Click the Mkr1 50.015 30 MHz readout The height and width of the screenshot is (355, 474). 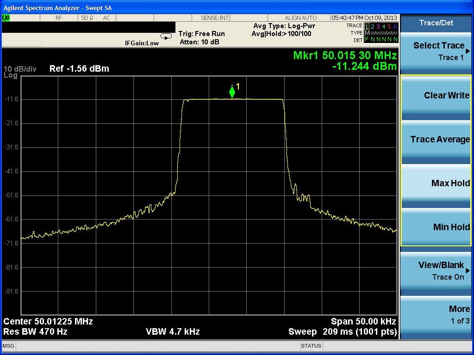pyautogui.click(x=345, y=55)
